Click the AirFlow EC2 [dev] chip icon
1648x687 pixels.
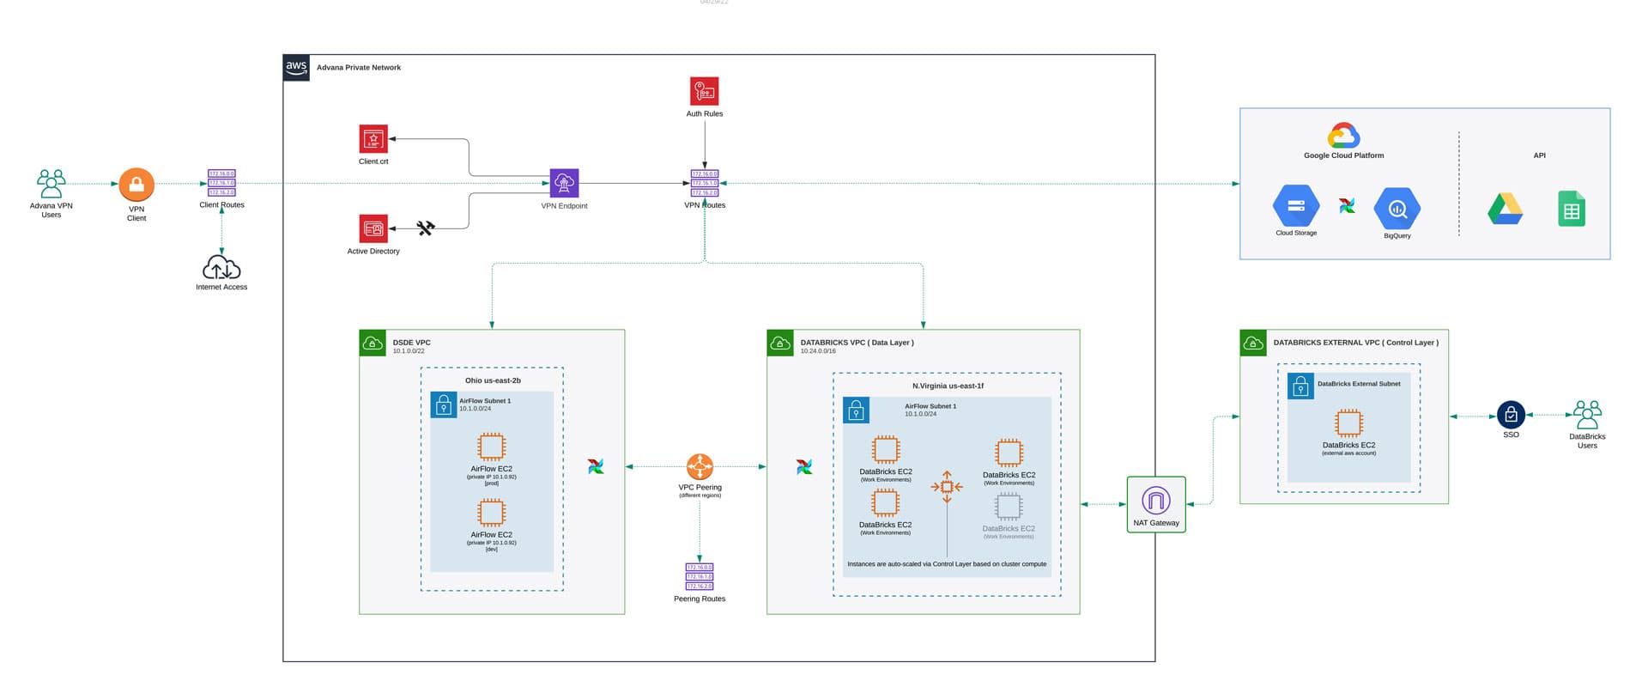(491, 513)
